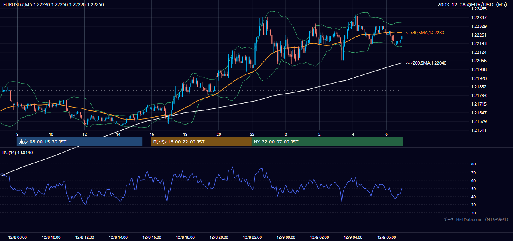Select the 200 SMA 1.22040 label
The width and height of the screenshot is (513, 241).
click(426, 63)
